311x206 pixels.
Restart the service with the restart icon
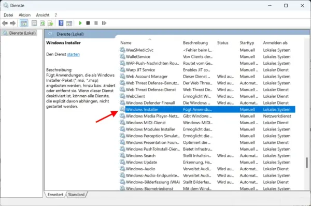coord(104,23)
